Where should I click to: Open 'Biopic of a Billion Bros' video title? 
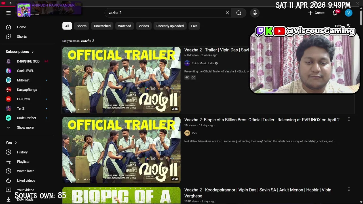tap(262, 120)
